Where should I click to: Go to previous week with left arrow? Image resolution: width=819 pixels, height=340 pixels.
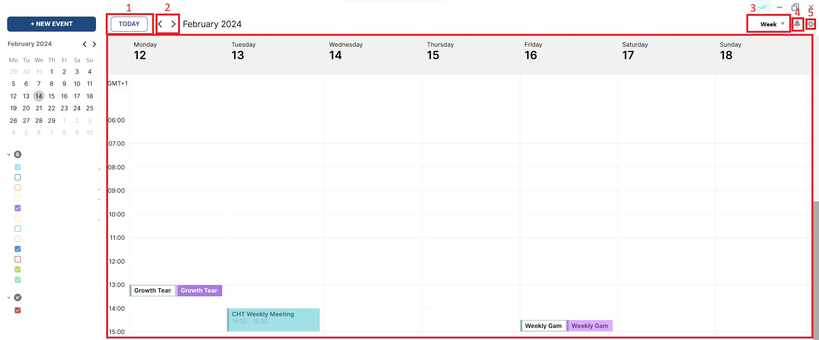pyautogui.click(x=160, y=24)
